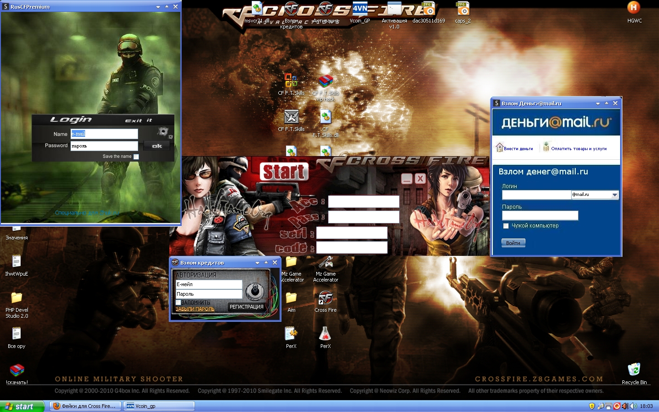Open the ЗАБЫЛИ ПАРОЛЬ link
The width and height of the screenshot is (659, 412).
click(x=195, y=309)
